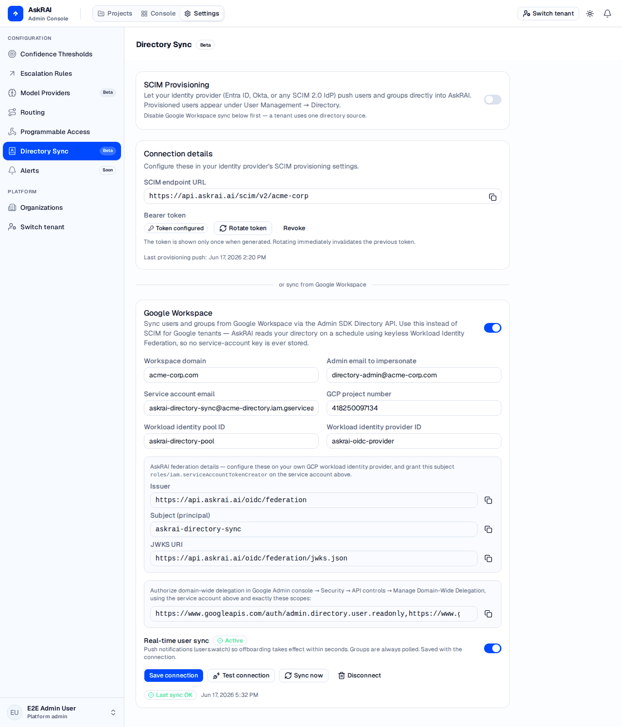Click the Disconnect button

tap(360, 676)
